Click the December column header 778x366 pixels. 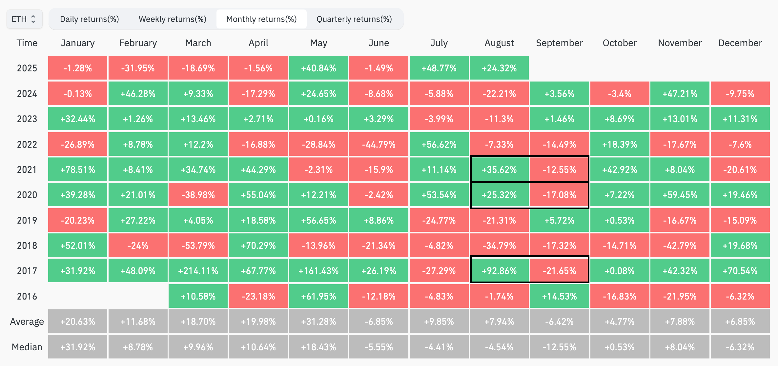point(740,43)
